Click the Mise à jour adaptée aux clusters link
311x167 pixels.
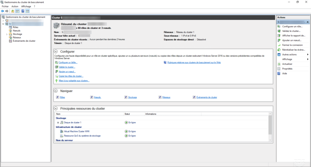tap(74, 81)
